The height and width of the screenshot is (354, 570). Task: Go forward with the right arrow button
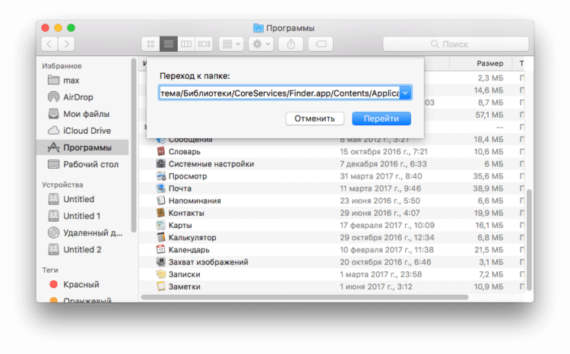click(x=67, y=44)
